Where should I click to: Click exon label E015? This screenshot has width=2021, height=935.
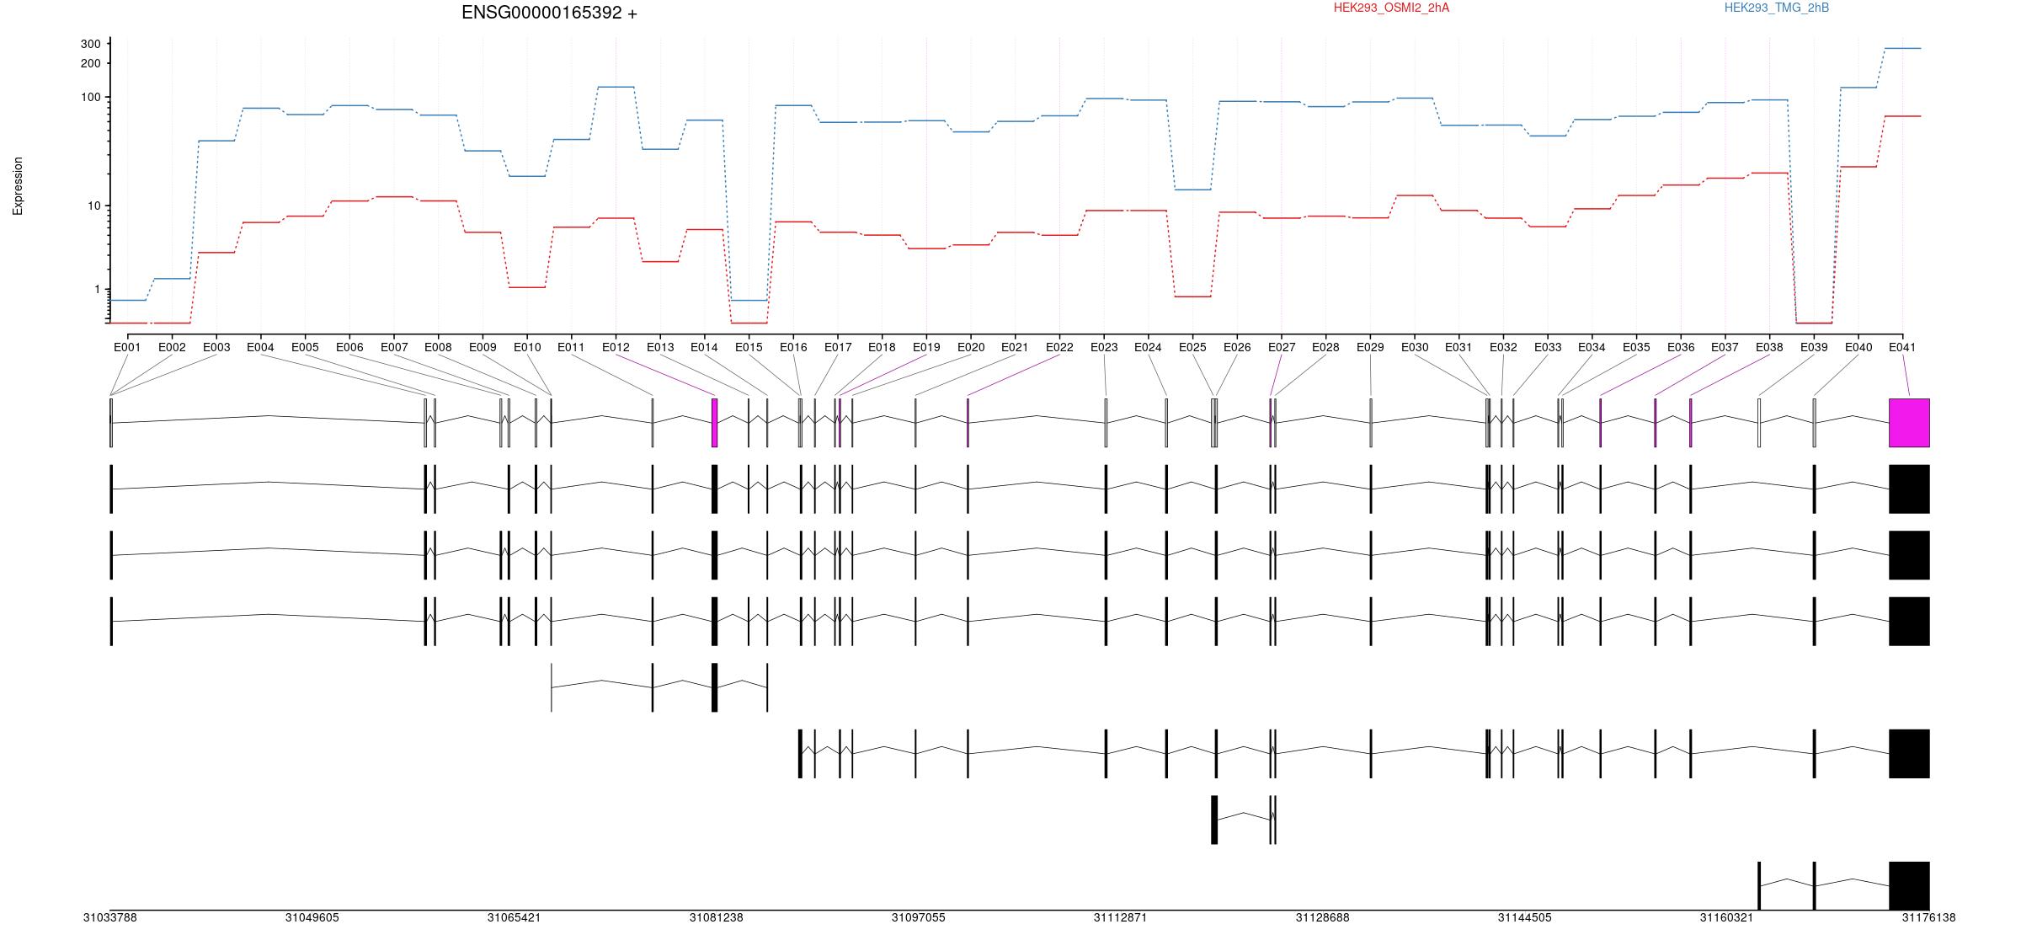749,347
